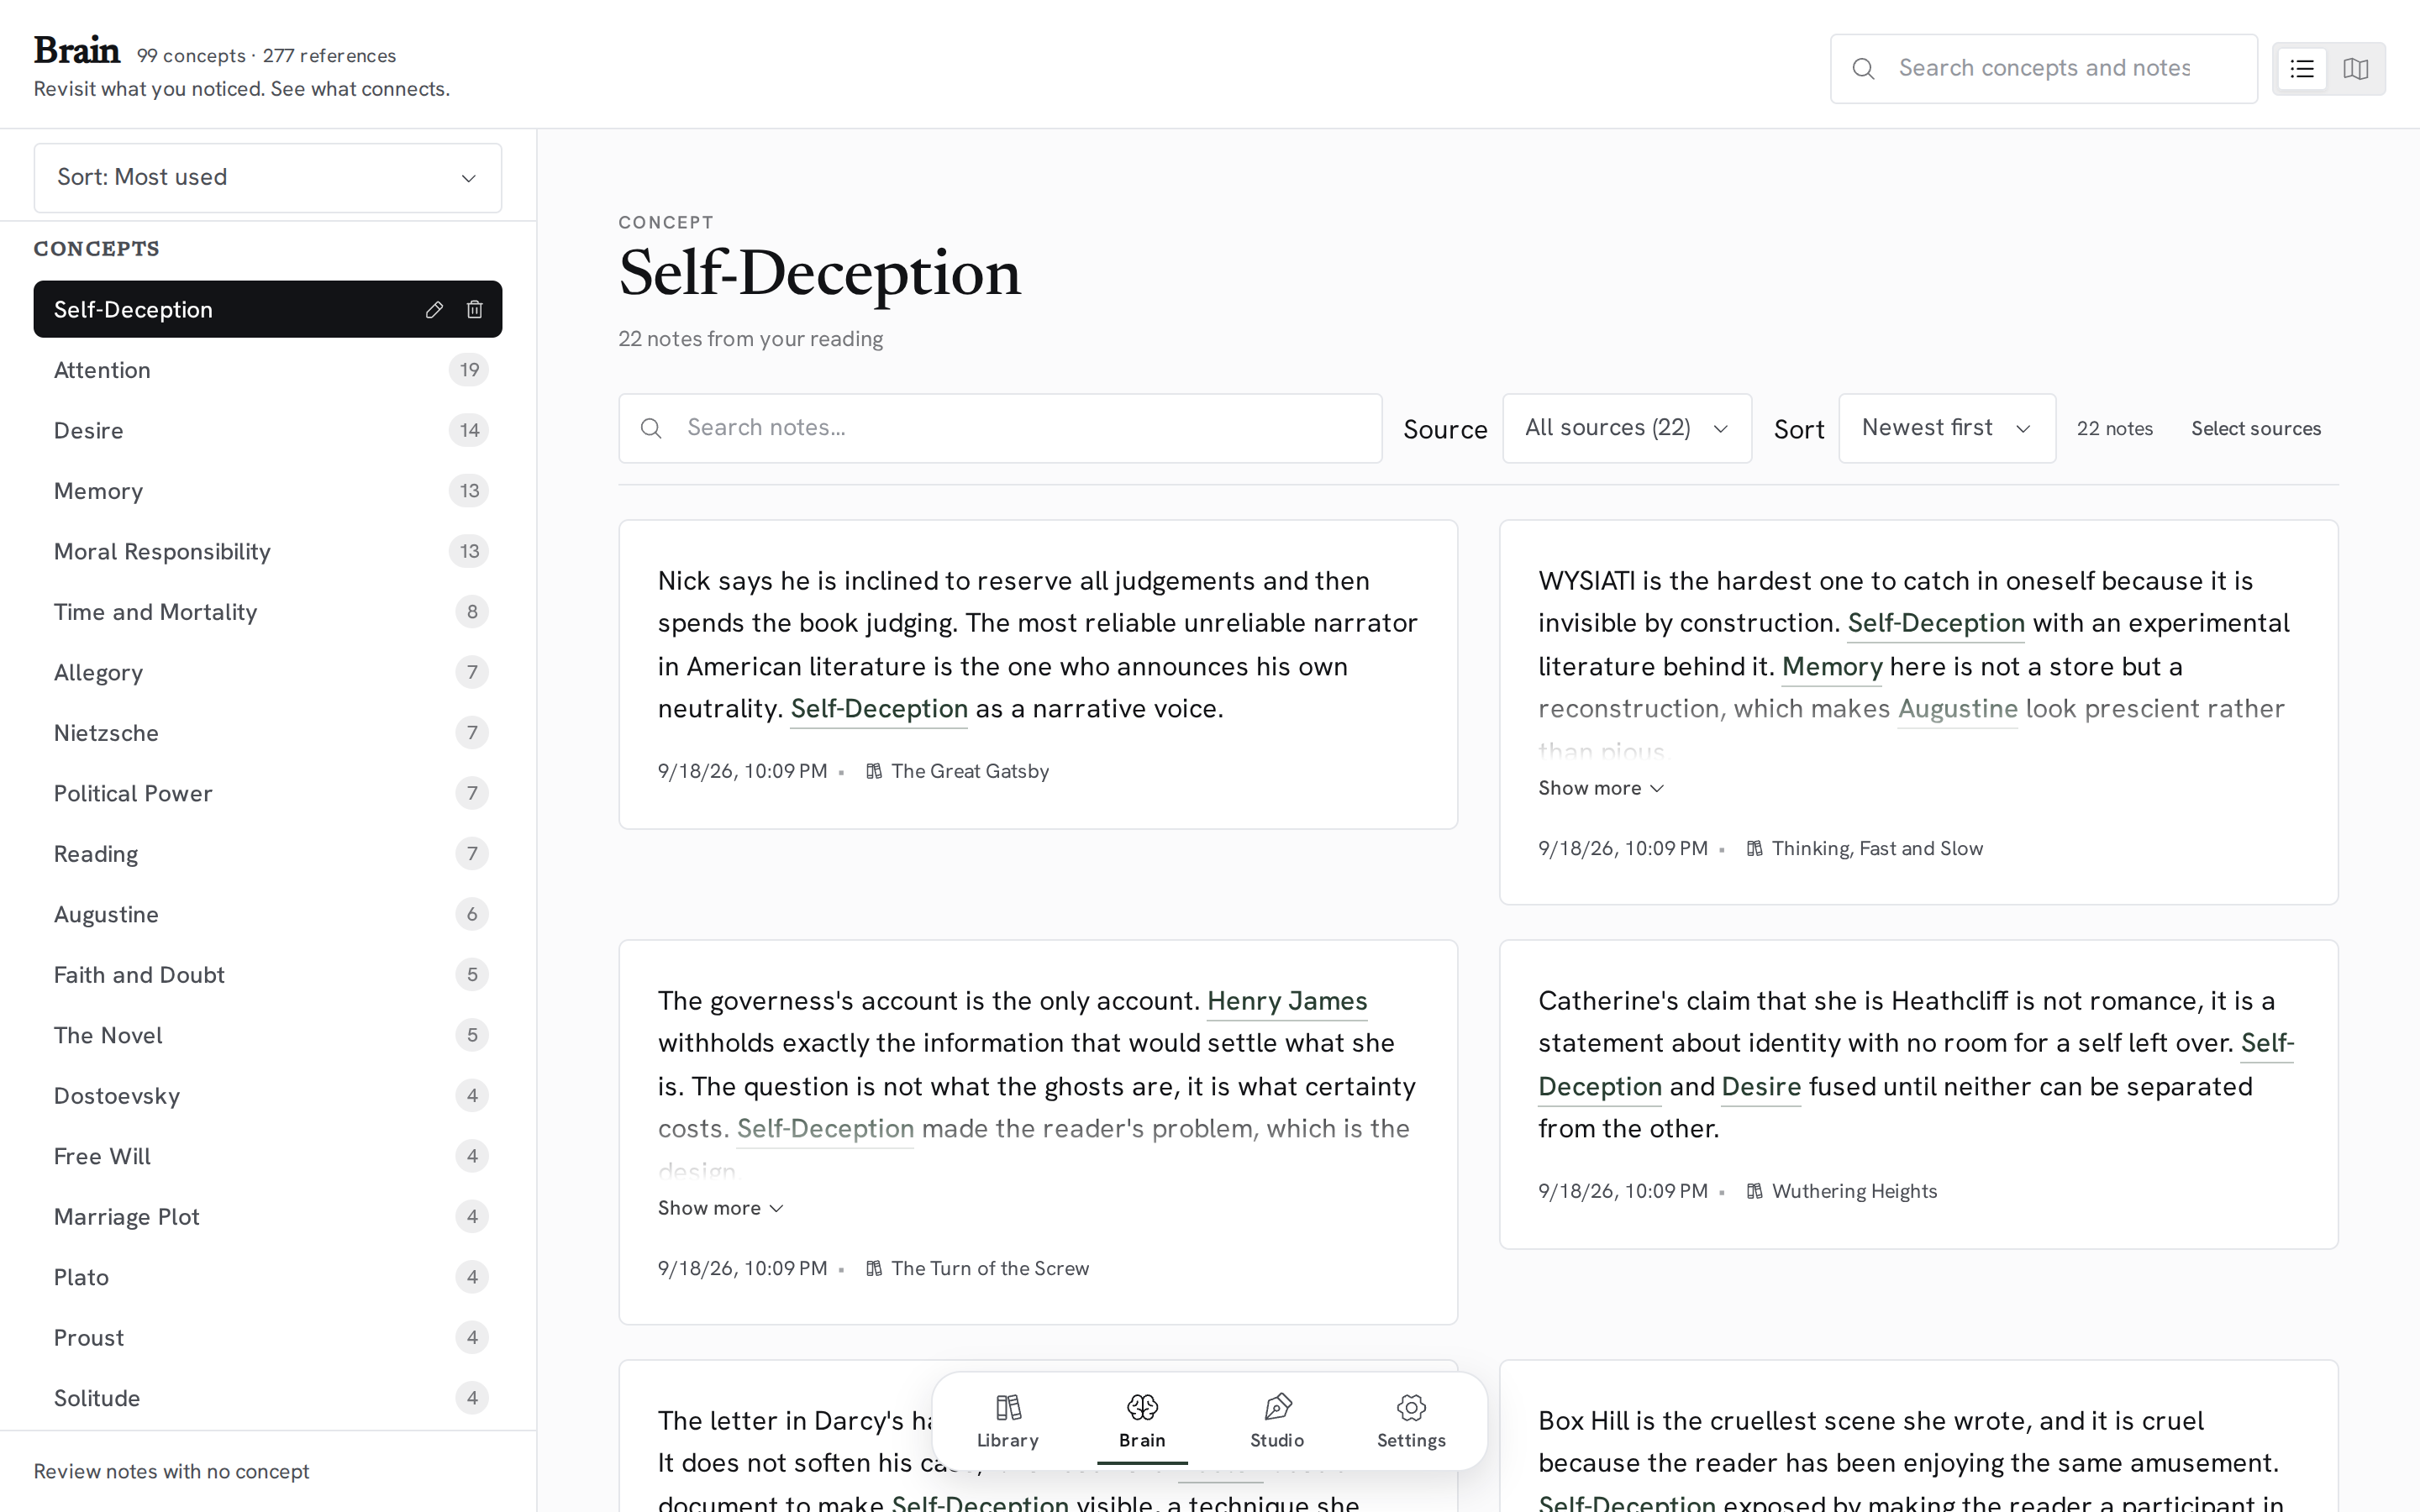This screenshot has height=1512, width=2420.
Task: Select the Nietzsche concept
Action: 268,733
